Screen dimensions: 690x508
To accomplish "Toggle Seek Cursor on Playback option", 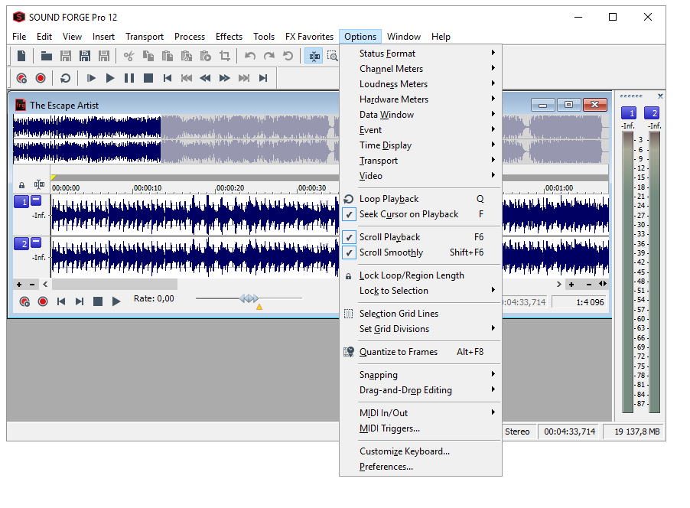I will [x=421, y=214].
